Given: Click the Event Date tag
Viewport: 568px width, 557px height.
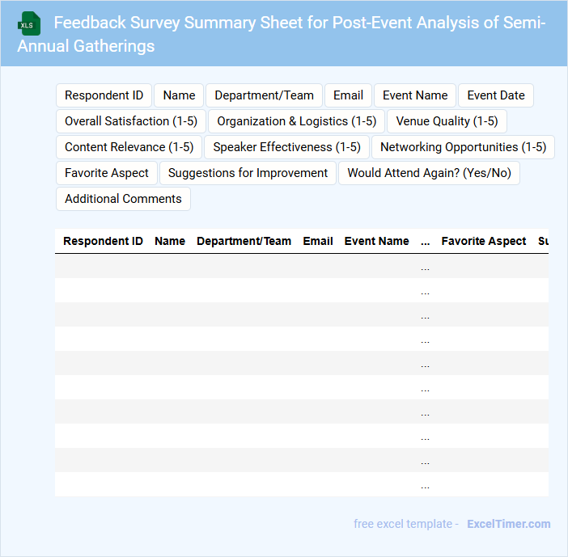Looking at the screenshot, I should (495, 95).
